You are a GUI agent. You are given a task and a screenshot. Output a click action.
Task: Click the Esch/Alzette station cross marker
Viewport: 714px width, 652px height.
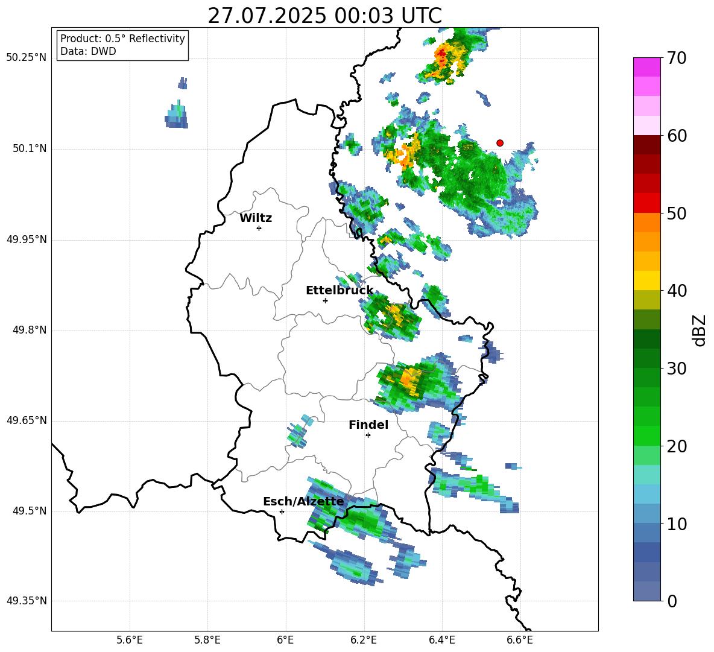[x=282, y=511]
